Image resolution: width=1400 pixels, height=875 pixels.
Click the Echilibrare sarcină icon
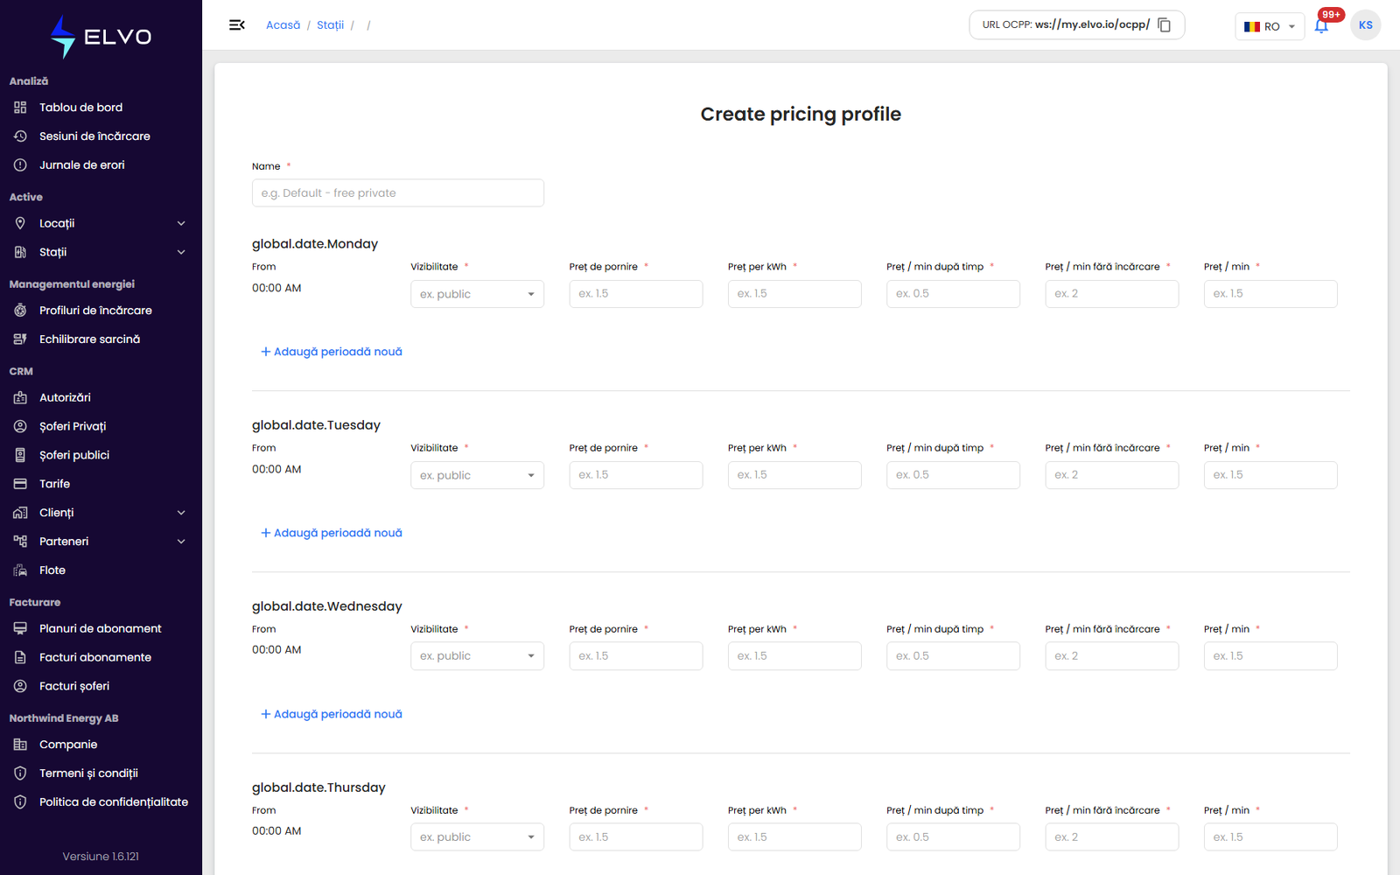point(20,339)
